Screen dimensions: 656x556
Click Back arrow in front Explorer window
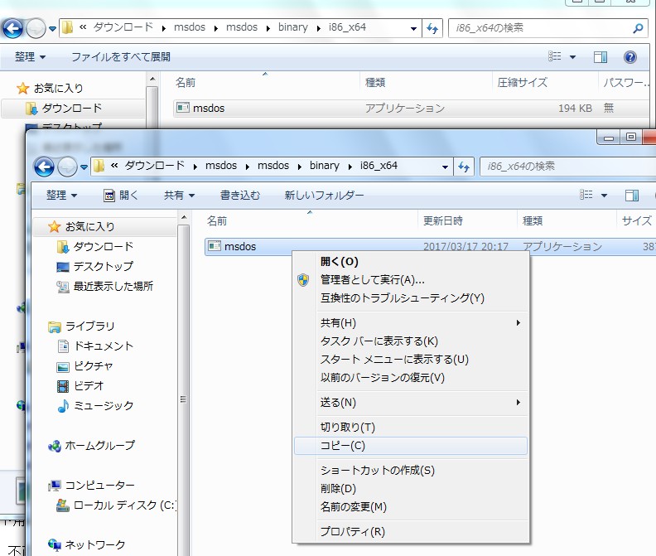pyautogui.click(x=44, y=167)
